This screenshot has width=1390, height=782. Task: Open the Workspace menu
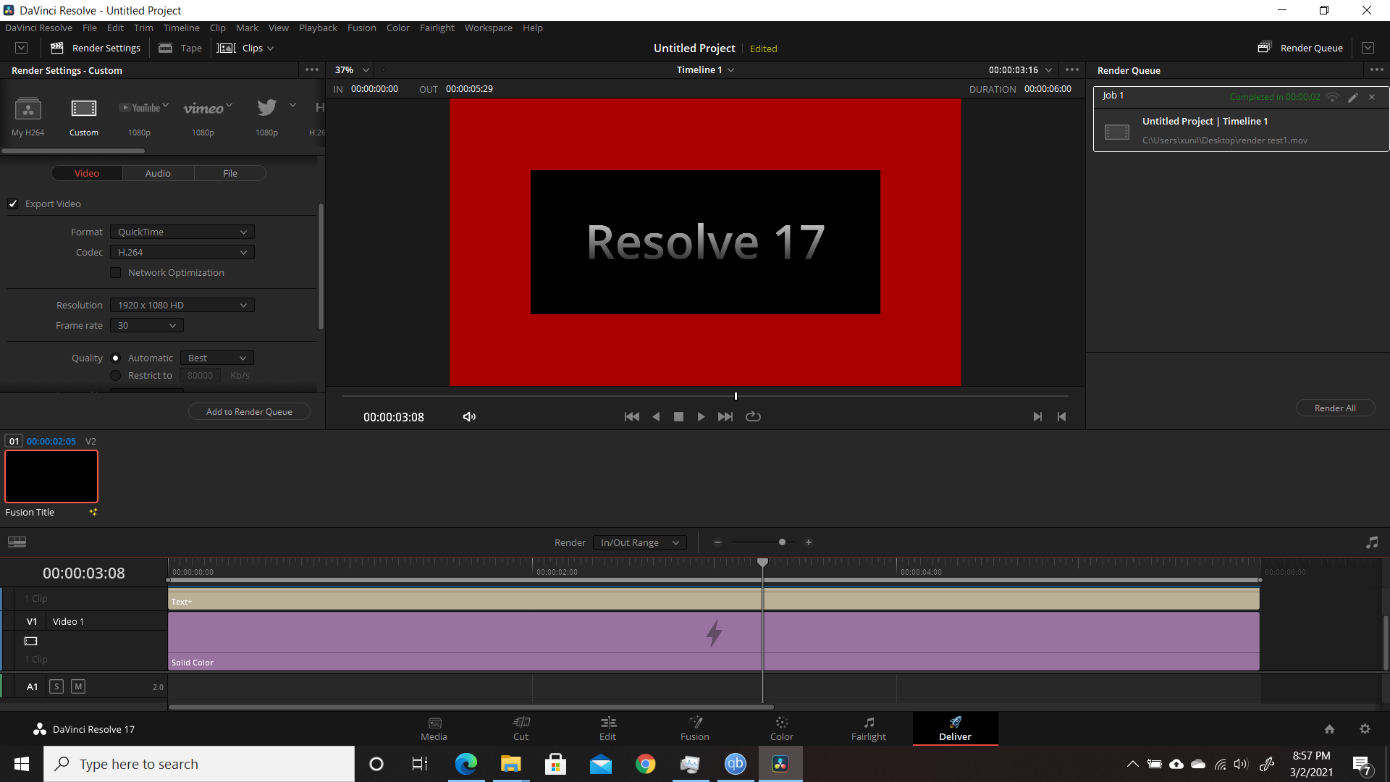(x=488, y=28)
